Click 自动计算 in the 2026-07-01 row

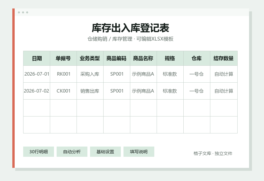[x=224, y=74]
